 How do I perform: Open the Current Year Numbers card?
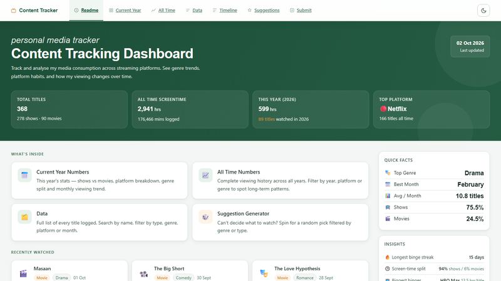tap(100, 180)
